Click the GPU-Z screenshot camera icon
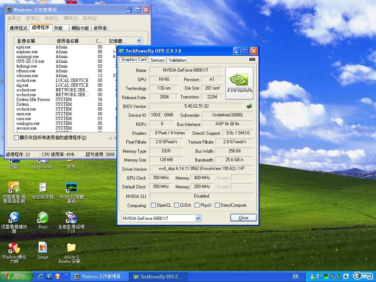The image size is (376, 282). (252, 59)
